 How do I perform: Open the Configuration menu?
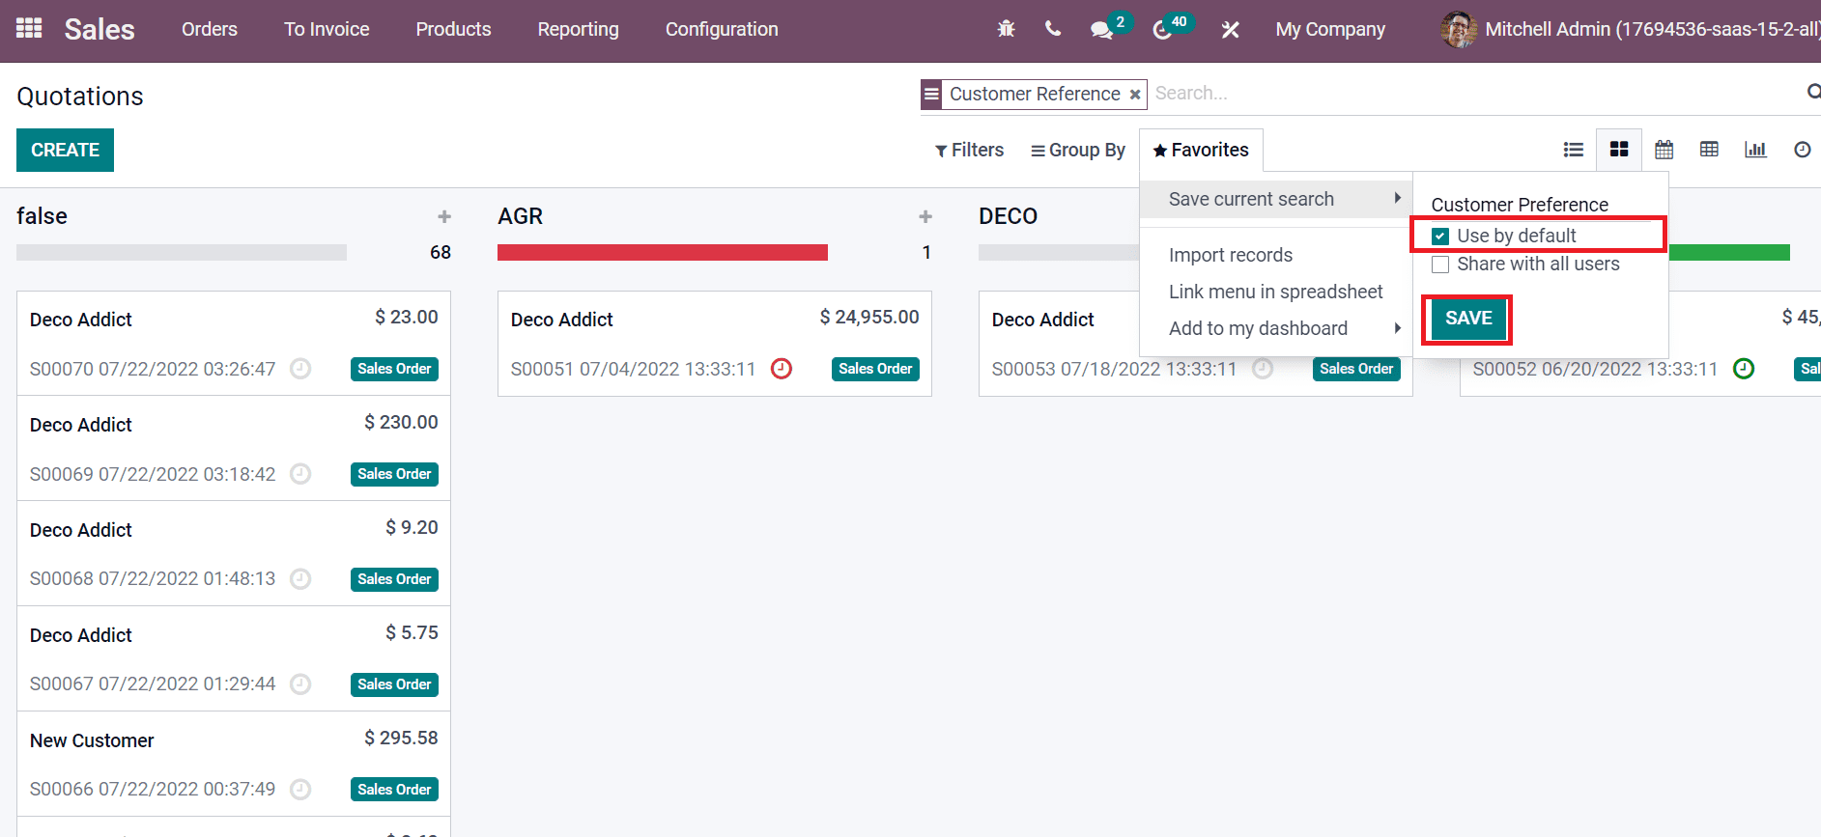[722, 30]
